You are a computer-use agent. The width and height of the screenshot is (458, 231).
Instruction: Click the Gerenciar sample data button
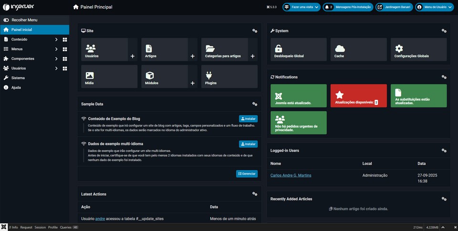tap(247, 174)
